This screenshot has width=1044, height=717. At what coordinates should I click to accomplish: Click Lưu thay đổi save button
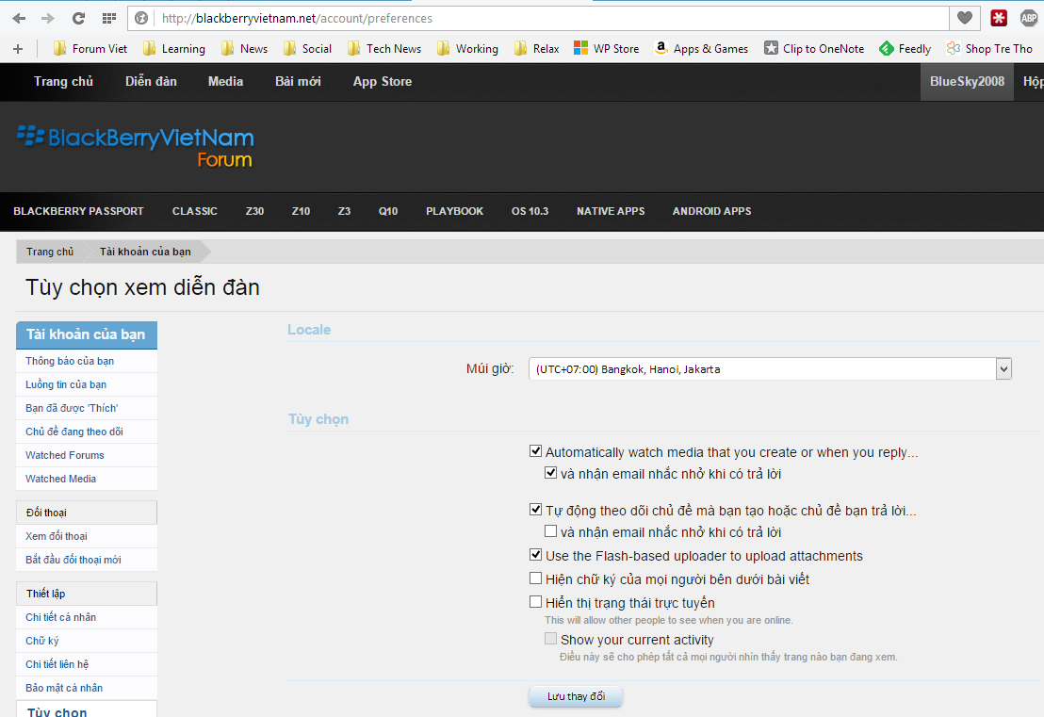point(576,696)
